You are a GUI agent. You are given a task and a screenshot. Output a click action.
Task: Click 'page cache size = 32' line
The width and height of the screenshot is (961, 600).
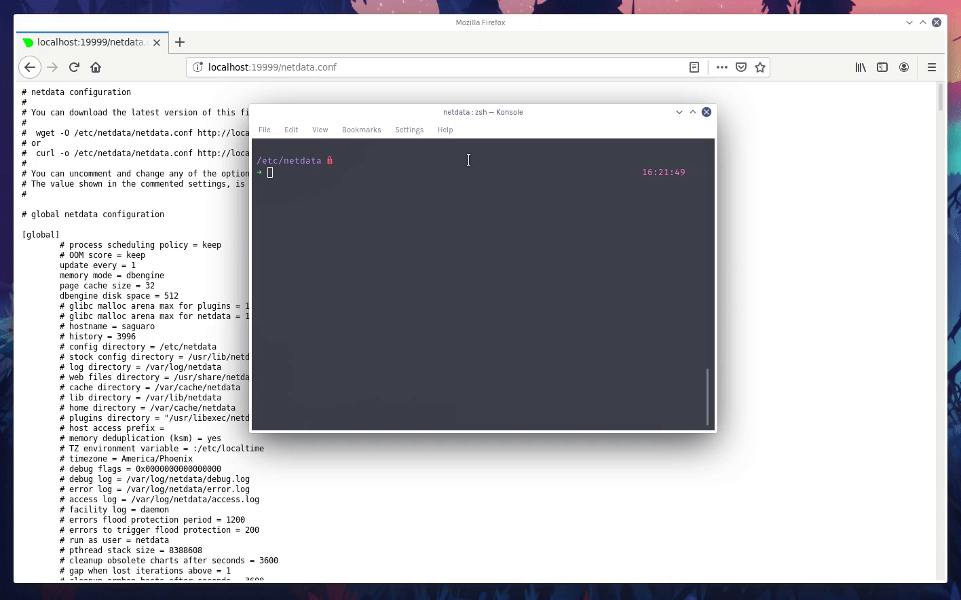pyautogui.click(x=107, y=286)
